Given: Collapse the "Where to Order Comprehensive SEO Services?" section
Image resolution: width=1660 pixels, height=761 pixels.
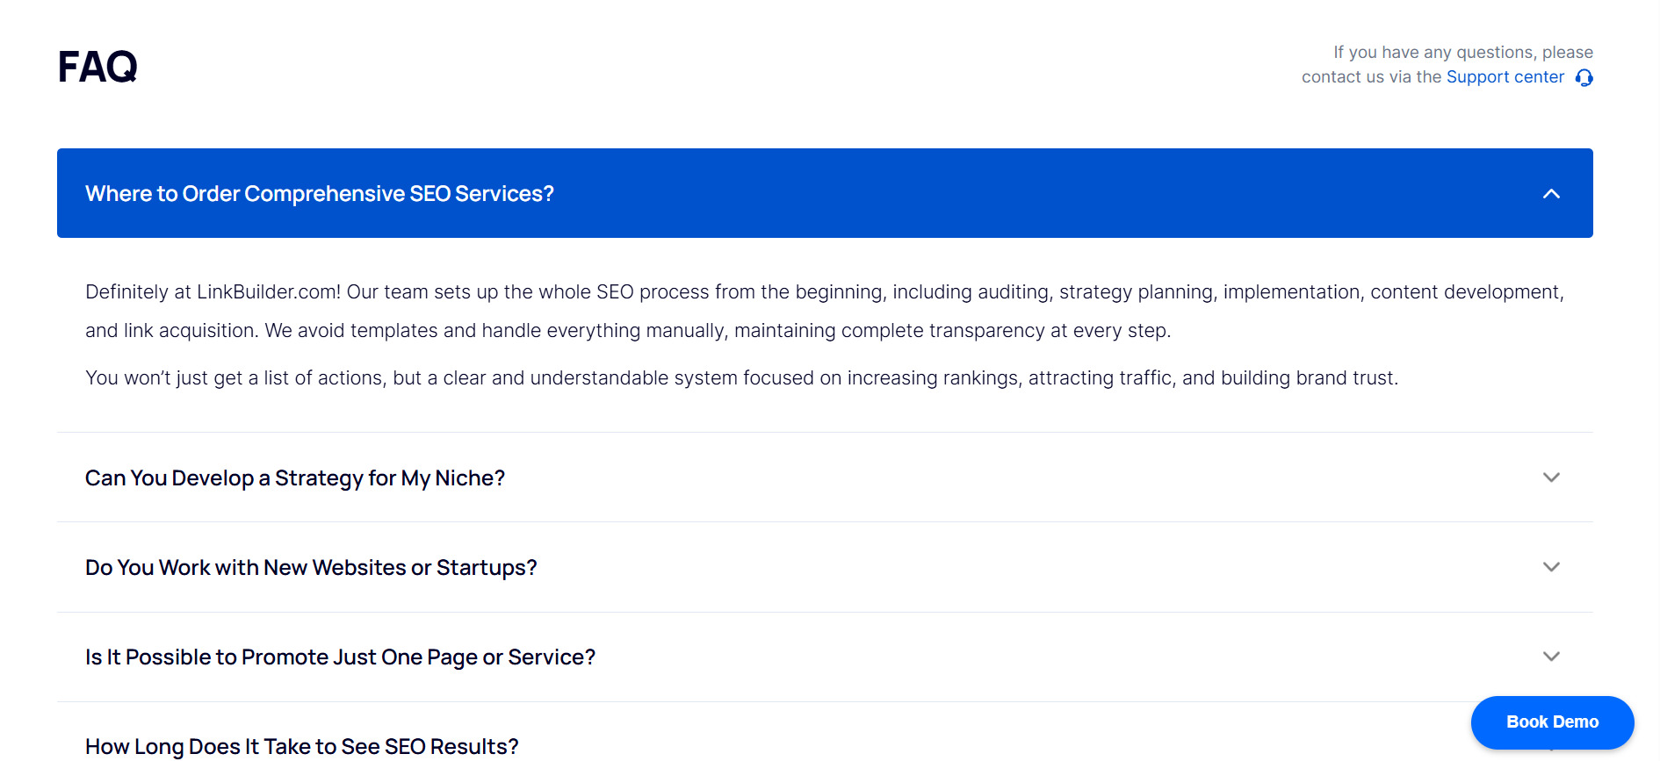Looking at the screenshot, I should 825,193.
